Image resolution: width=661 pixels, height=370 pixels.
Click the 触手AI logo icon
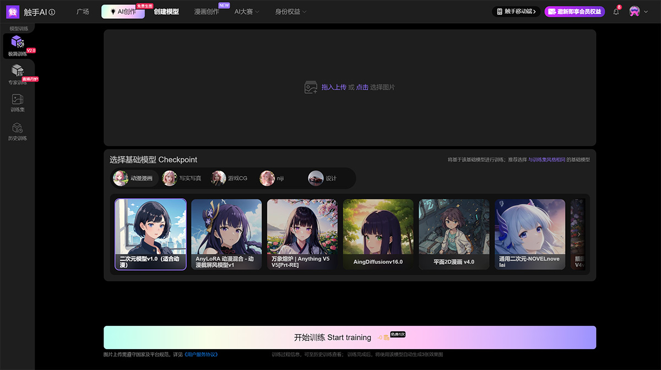(x=13, y=12)
